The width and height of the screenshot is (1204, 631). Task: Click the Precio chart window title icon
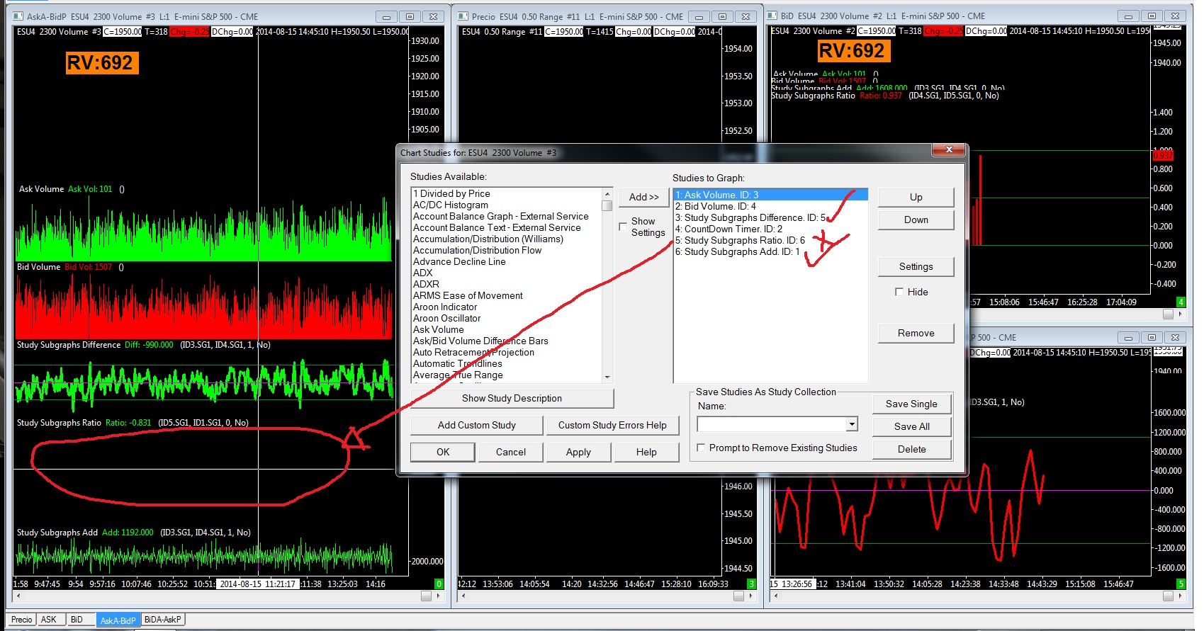pos(463,16)
